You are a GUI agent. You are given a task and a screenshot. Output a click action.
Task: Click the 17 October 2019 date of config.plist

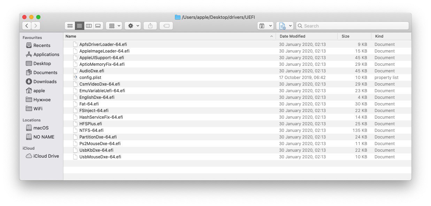[x=302, y=78]
